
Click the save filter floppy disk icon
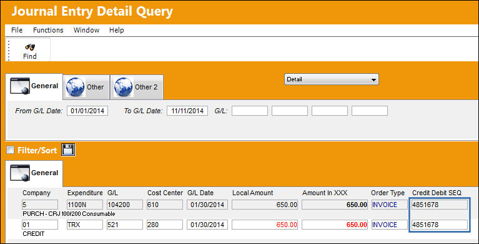[68, 150]
